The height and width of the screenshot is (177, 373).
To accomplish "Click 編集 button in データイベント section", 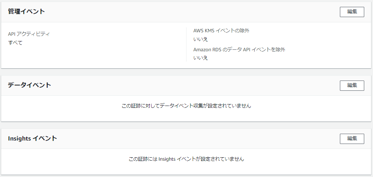I will [352, 85].
